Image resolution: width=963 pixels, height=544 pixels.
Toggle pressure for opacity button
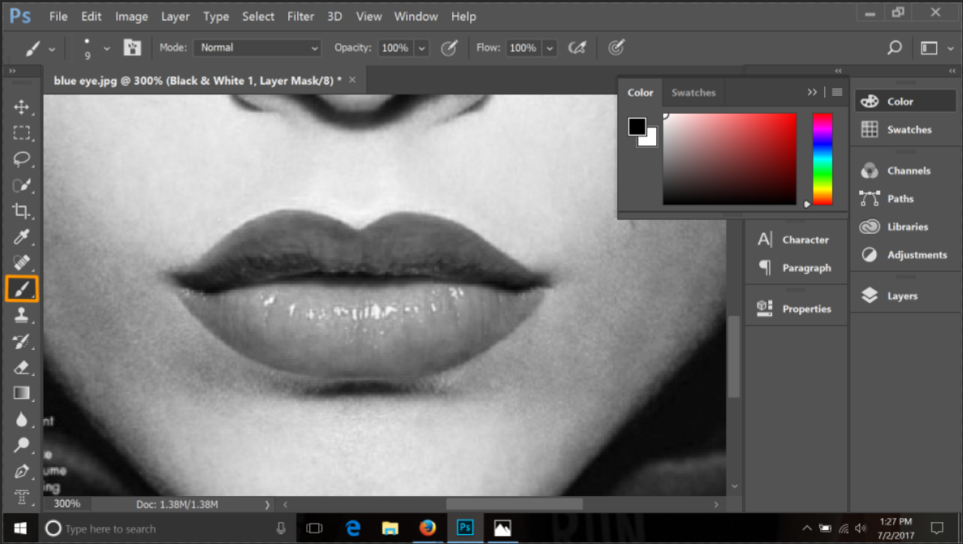(x=449, y=48)
